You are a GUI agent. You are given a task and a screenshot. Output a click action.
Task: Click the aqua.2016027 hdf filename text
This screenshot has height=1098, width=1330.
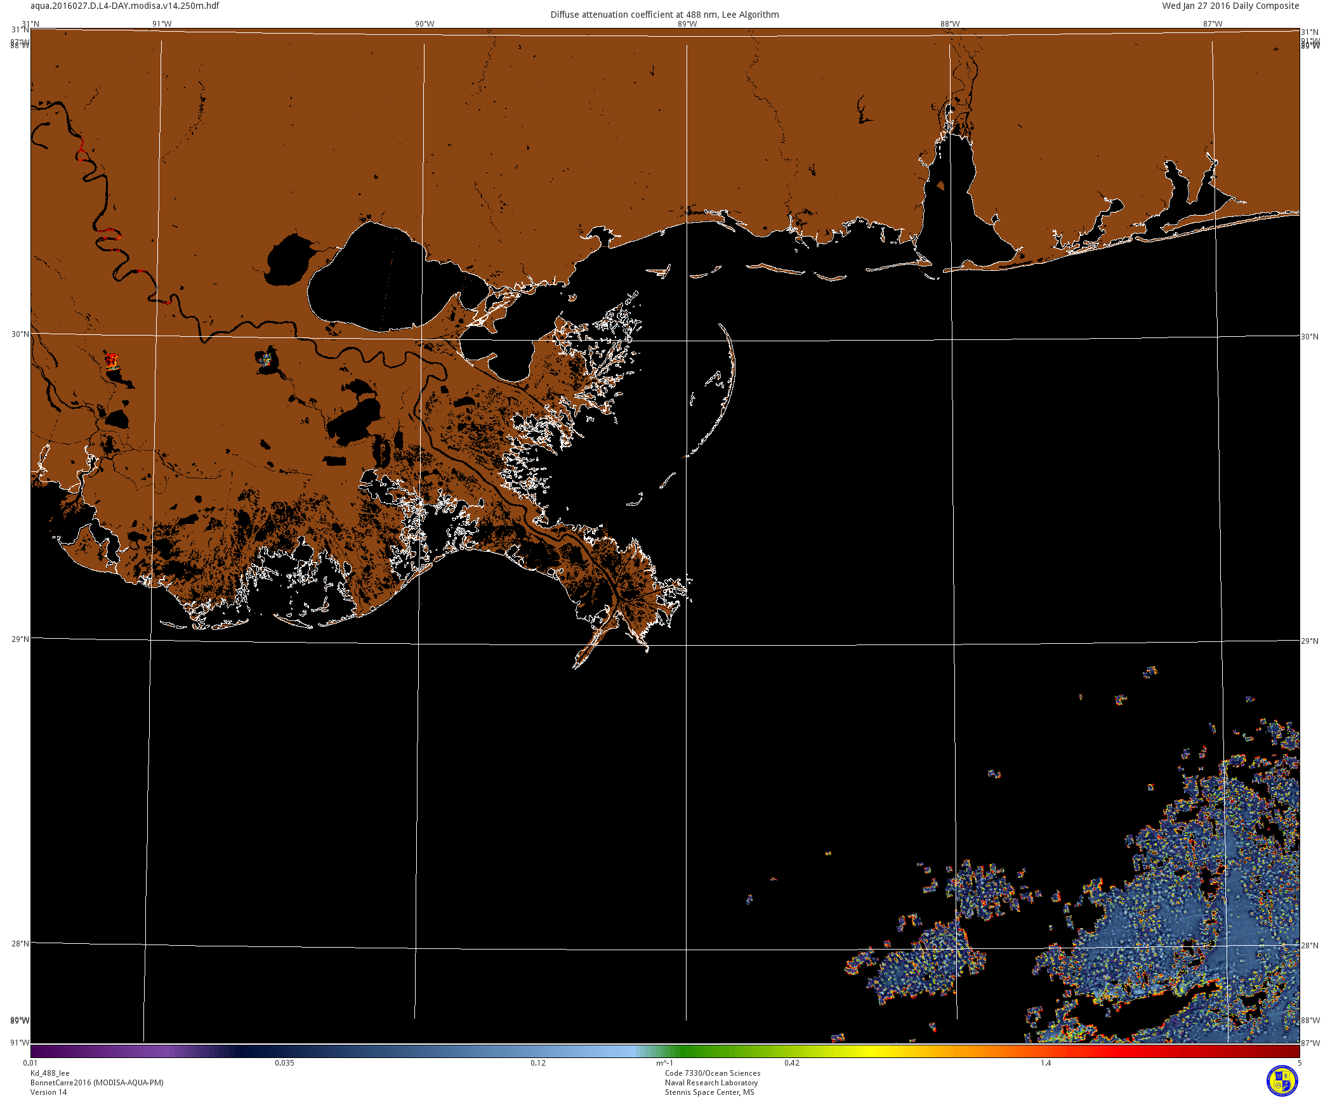(x=124, y=6)
